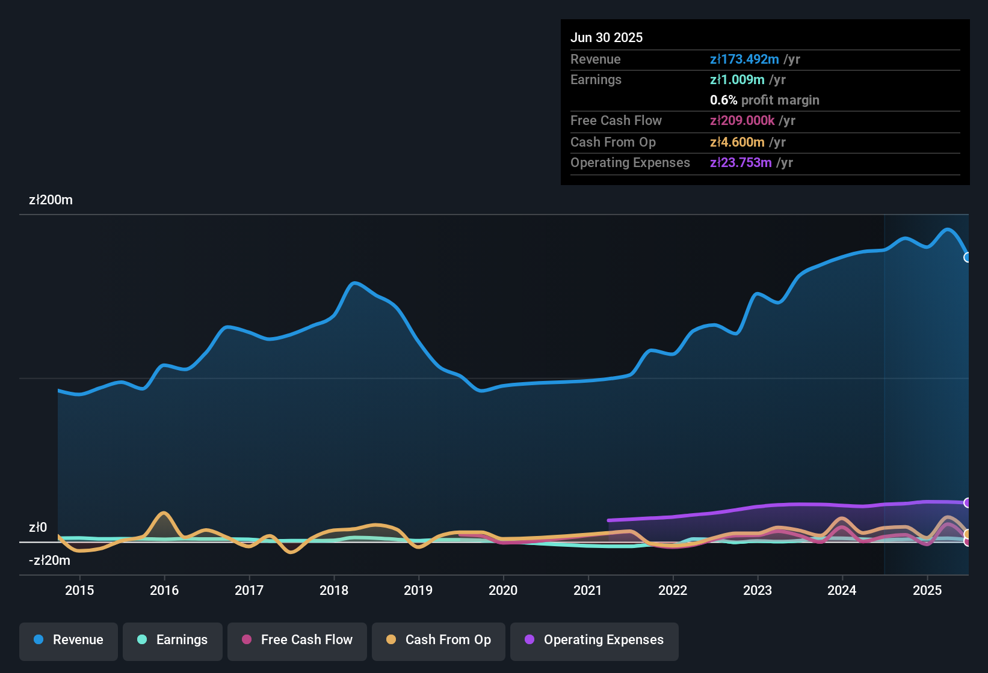The height and width of the screenshot is (673, 988).
Task: Click the Earnings row label in tooltip
Action: 596,79
